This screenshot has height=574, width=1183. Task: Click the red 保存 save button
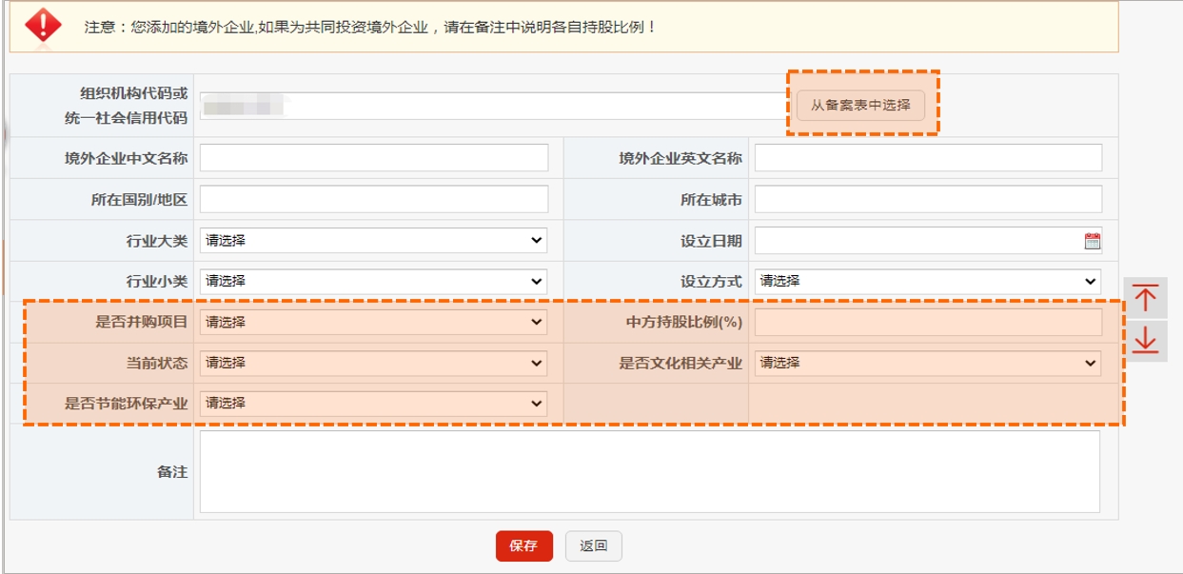pyautogui.click(x=522, y=546)
